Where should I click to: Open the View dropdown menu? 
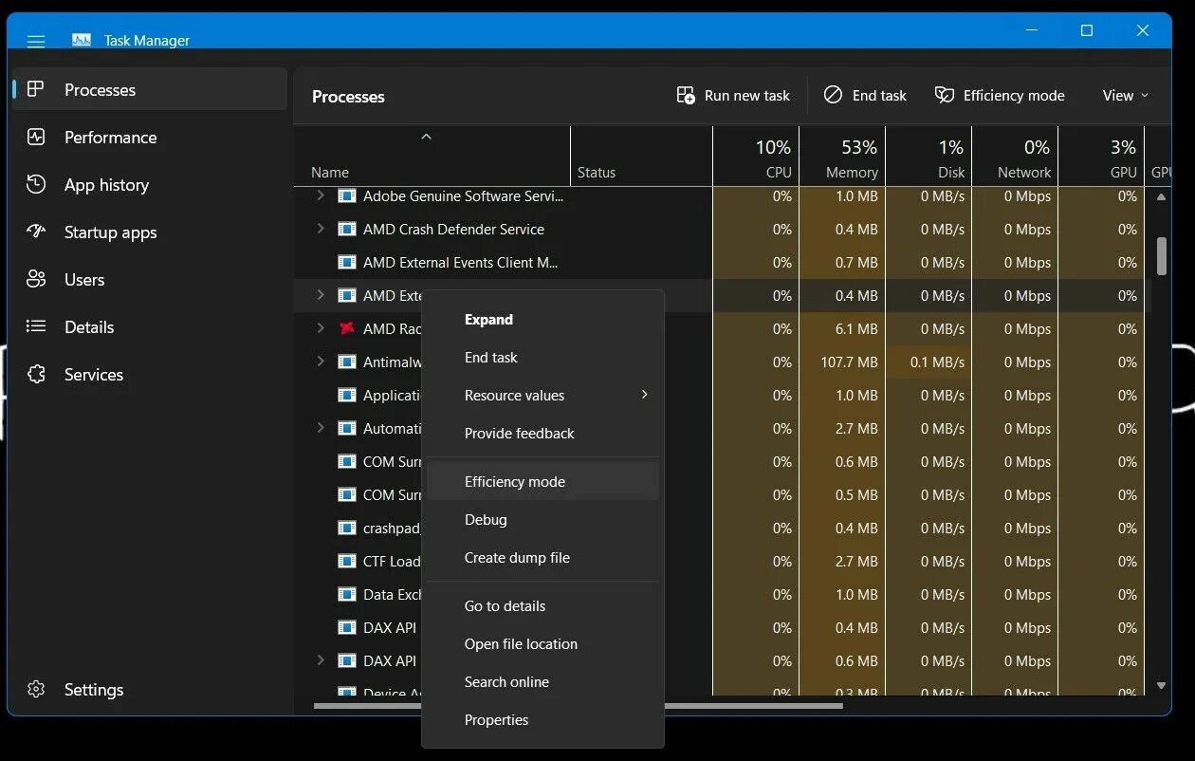pyautogui.click(x=1125, y=95)
